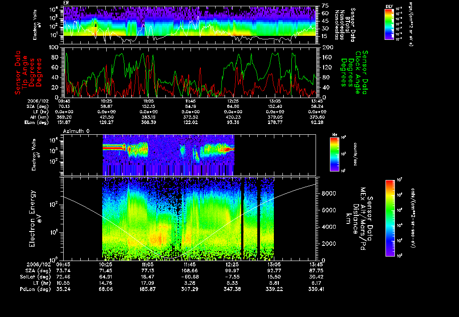Select PdLon value 307.29
The image size is (459, 317).
point(190,289)
